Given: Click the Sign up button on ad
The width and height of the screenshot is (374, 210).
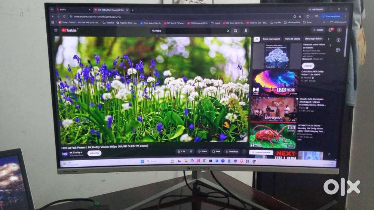Looking at the screenshot, I should [308, 65].
